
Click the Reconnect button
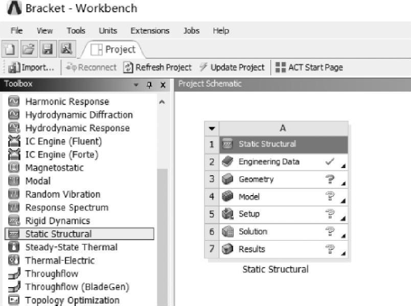91,67
